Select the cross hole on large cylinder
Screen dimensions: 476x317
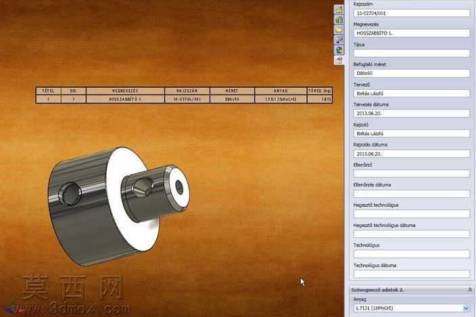pos(70,193)
